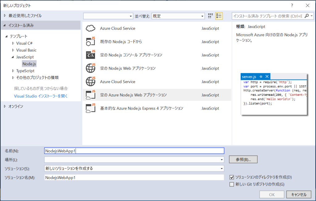Expand 最近使用したファイル section
Image resolution: width=316 pixels, height=201 pixels.
click(x=5, y=15)
